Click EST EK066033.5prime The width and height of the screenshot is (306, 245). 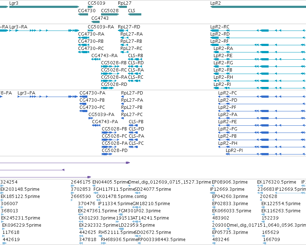(232, 211)
